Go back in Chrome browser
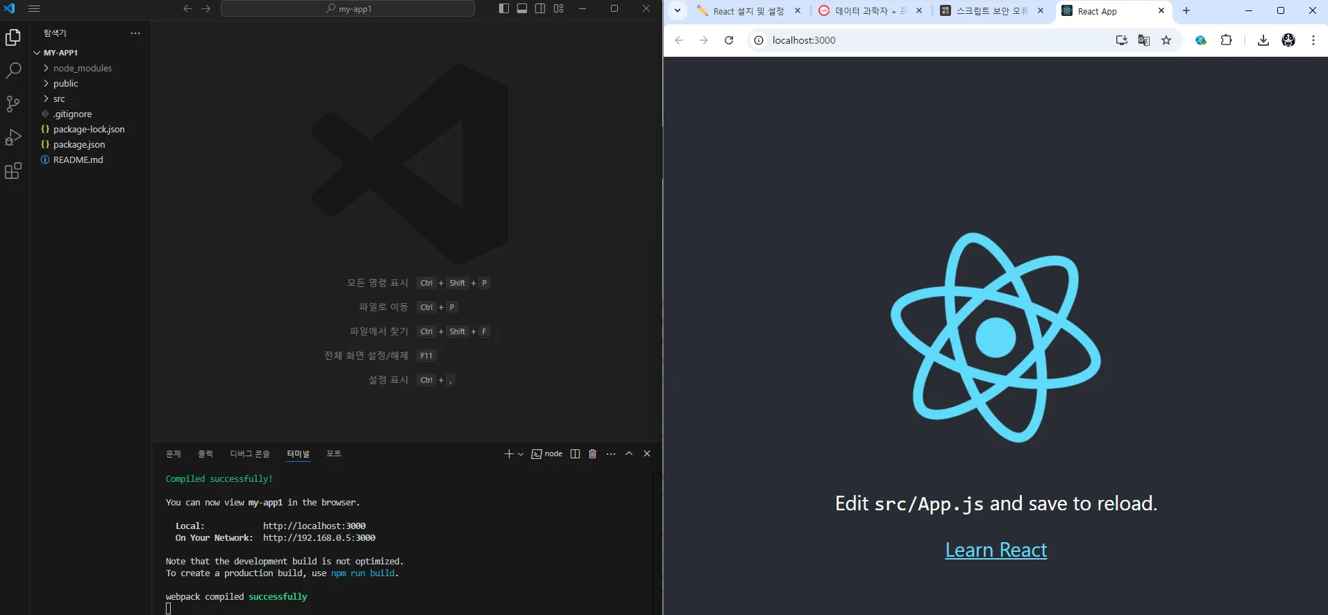The height and width of the screenshot is (615, 1328). [679, 40]
